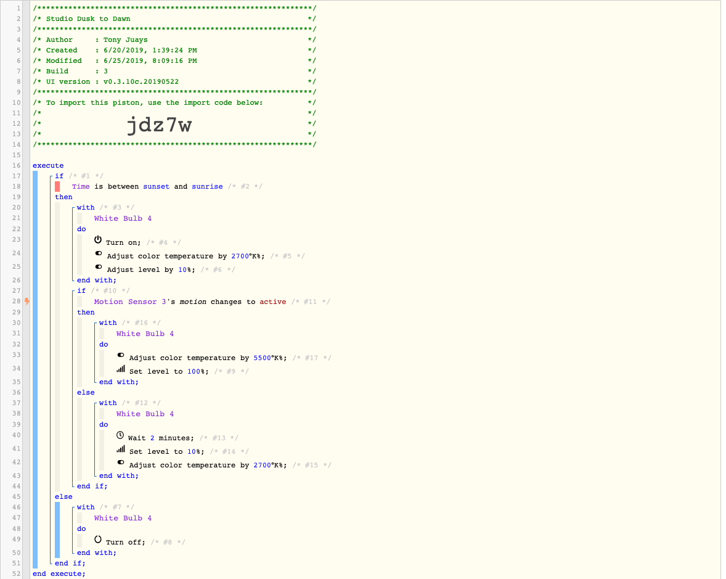Click the power icon beside Turn on
The height and width of the screenshot is (579, 726).
click(x=98, y=240)
